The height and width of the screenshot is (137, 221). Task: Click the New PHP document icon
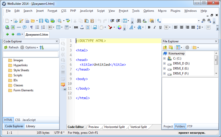click(x=27, y=21)
